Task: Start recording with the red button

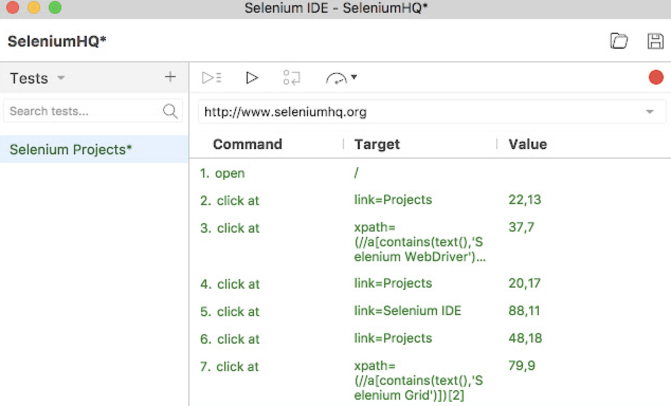Action: [656, 78]
